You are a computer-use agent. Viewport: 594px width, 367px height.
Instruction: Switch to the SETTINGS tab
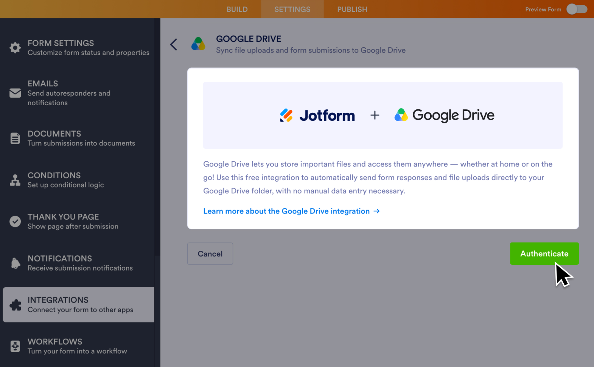click(x=292, y=9)
